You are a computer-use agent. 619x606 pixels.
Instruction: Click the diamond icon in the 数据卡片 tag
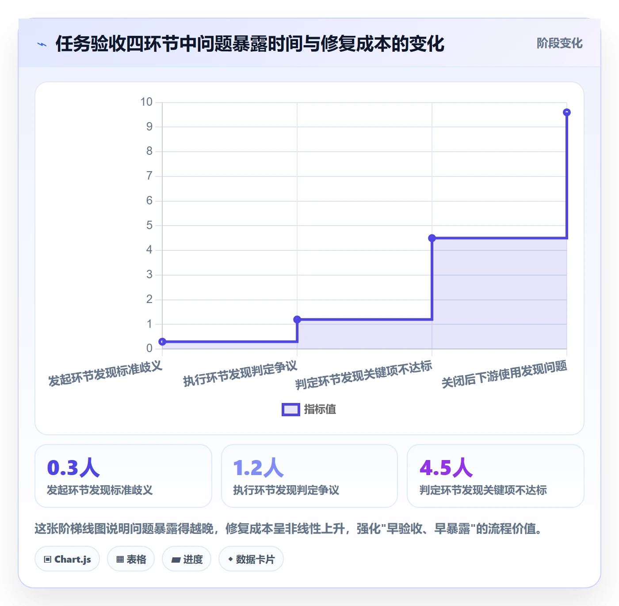tap(230, 559)
